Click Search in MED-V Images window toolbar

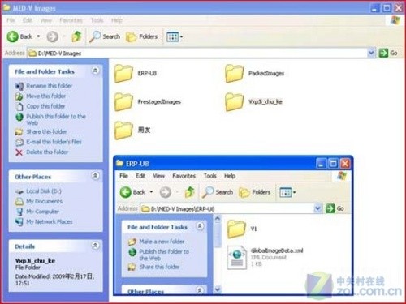click(105, 36)
